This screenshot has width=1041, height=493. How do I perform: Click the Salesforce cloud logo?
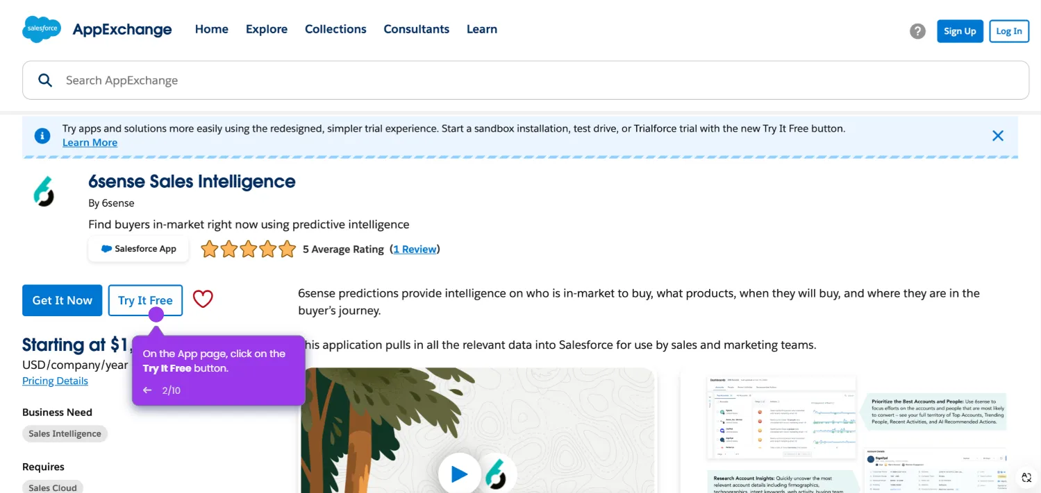click(x=42, y=29)
